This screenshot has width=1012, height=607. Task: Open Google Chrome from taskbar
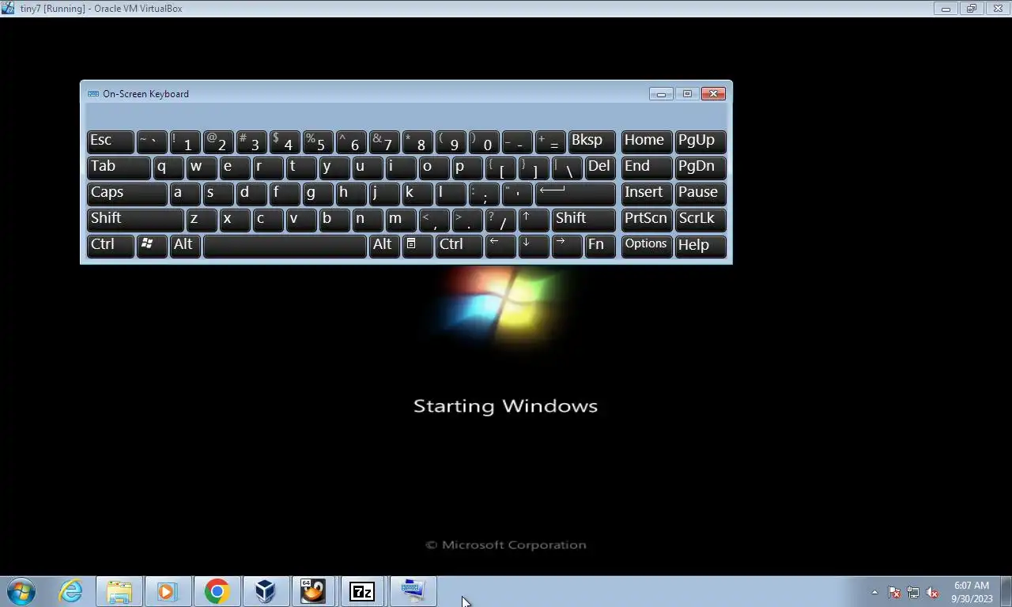point(217,591)
